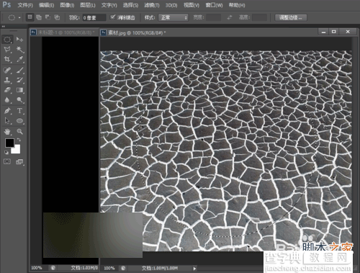360x273 pixels.
Task: Swap width and height values
Action: point(230,17)
